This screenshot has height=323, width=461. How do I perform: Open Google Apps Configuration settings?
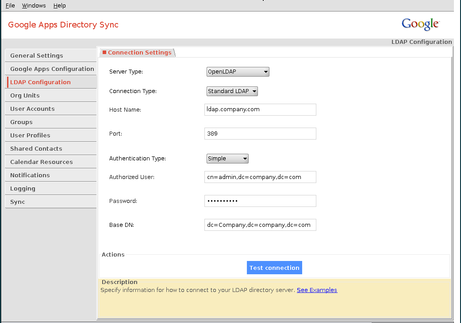[52, 68]
